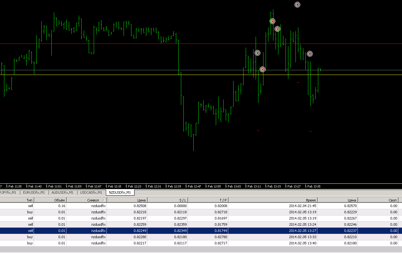Screen dimensions: 402x254
Task: Click open price 0.82217
Action: pos(140,243)
